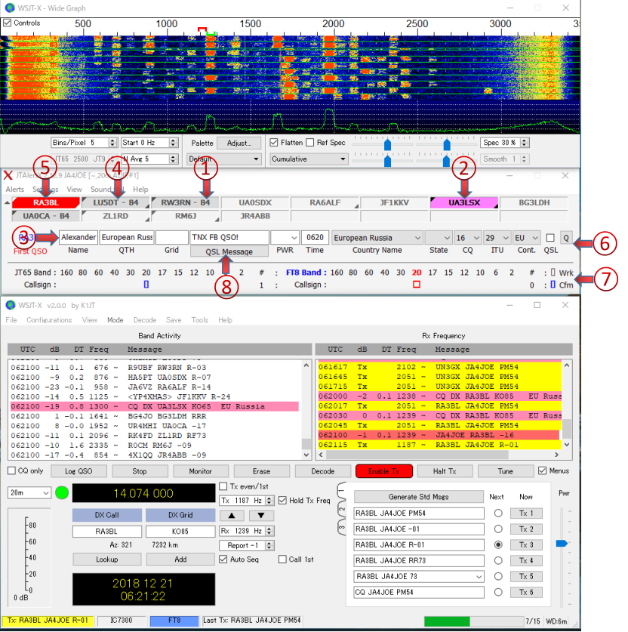
Task: Disable the Auto Seq checkbox
Action: [x=223, y=559]
